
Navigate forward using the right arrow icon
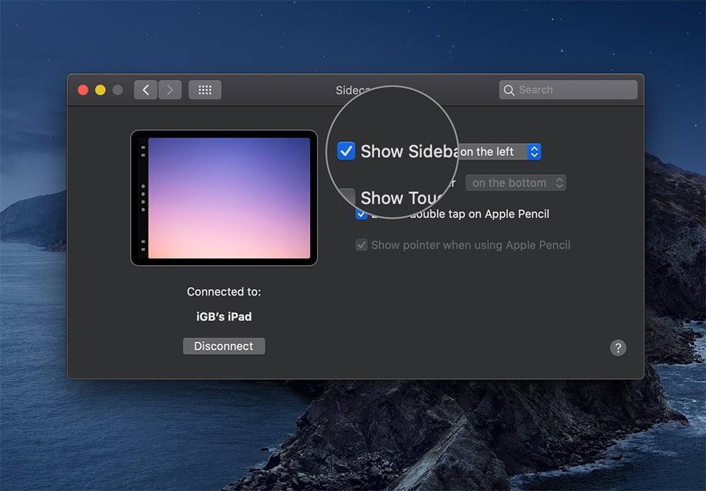pos(169,90)
